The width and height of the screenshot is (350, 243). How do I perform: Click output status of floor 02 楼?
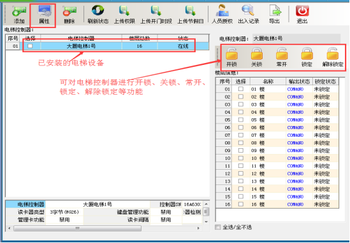tap(295, 97)
